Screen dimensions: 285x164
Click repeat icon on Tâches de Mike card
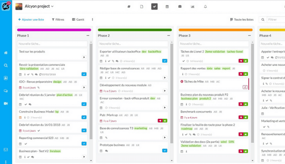click(245, 87)
